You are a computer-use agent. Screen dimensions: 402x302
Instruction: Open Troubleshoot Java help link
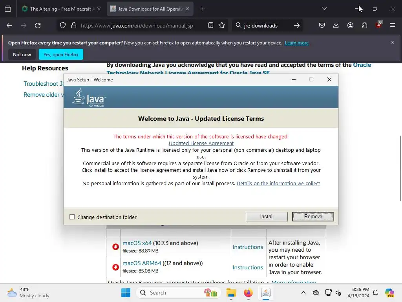[x=44, y=84]
